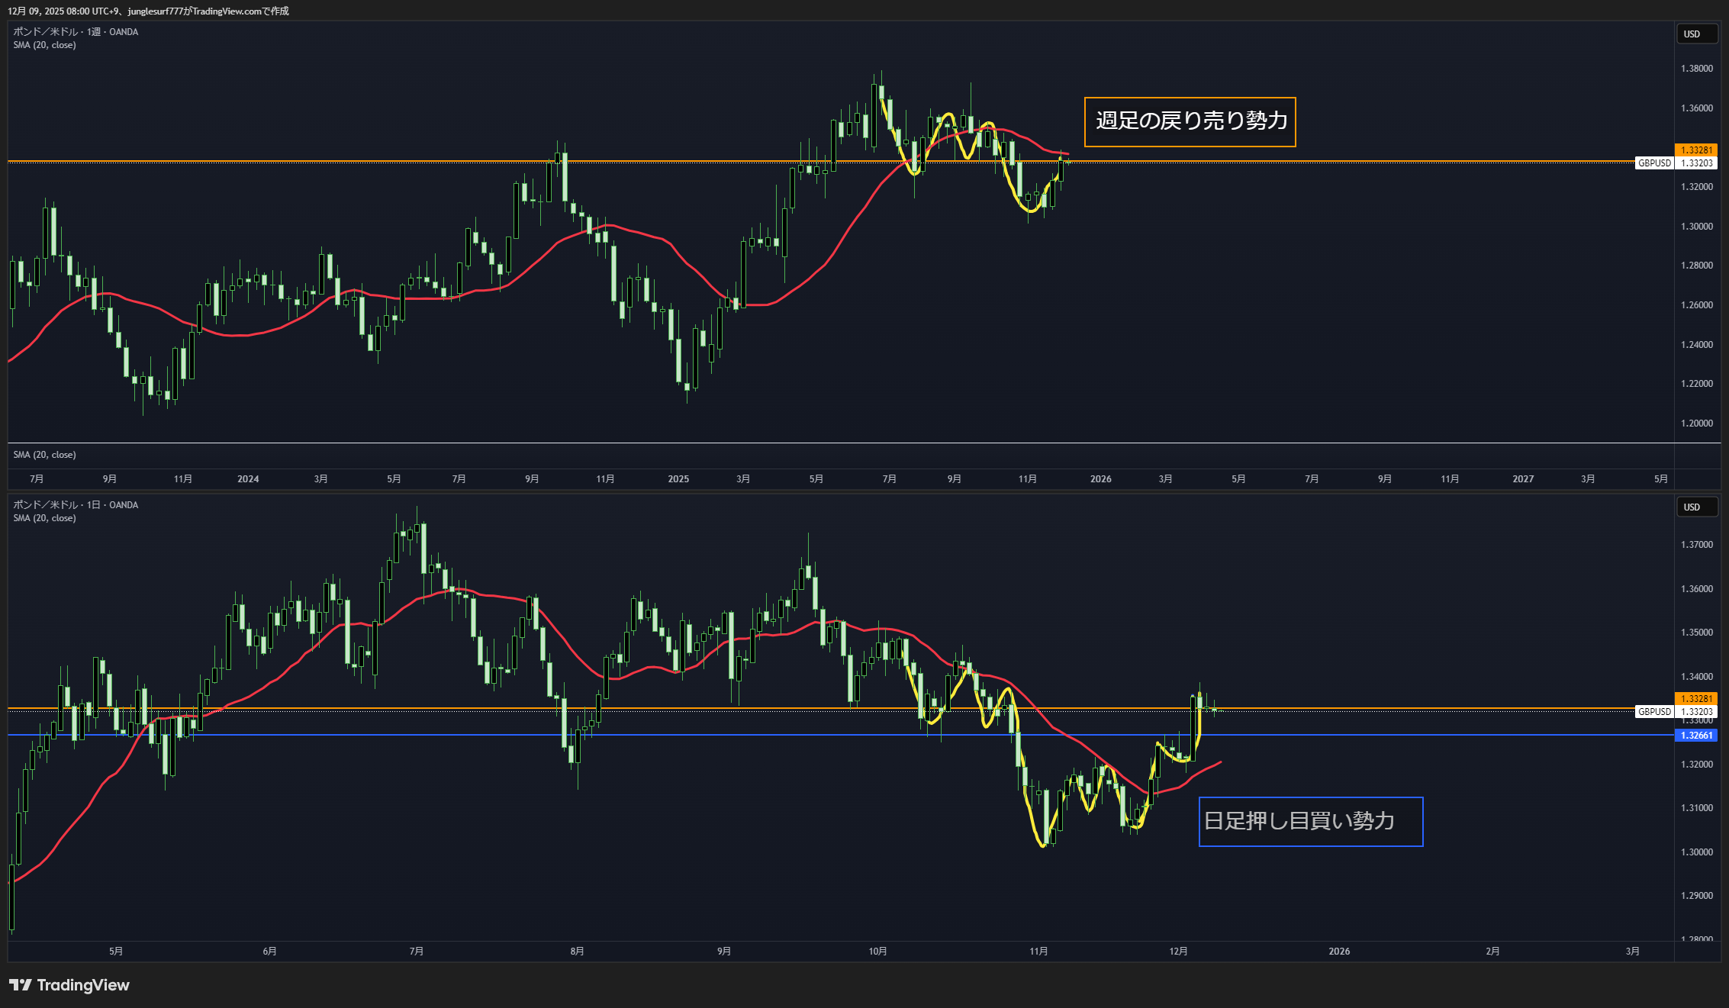Select the orange 週足の戻り売り勢力 annotation box
This screenshot has height=1008, width=1729.
(1190, 121)
